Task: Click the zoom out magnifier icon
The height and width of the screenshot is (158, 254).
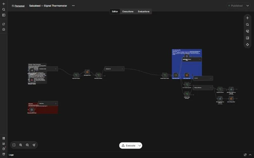Action: (27, 145)
